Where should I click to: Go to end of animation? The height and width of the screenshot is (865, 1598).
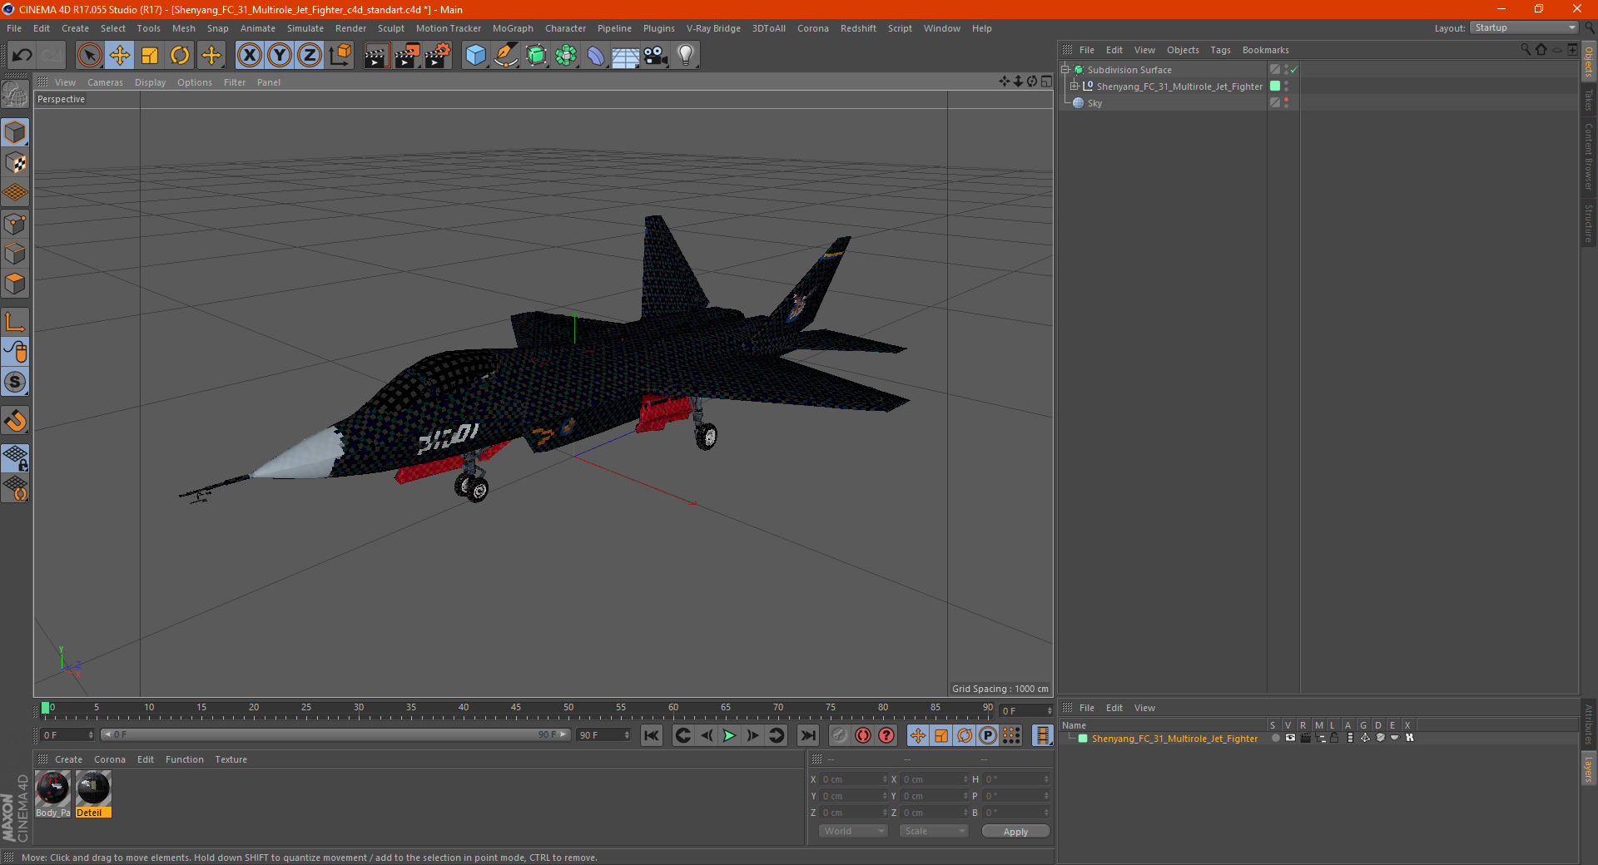(807, 735)
